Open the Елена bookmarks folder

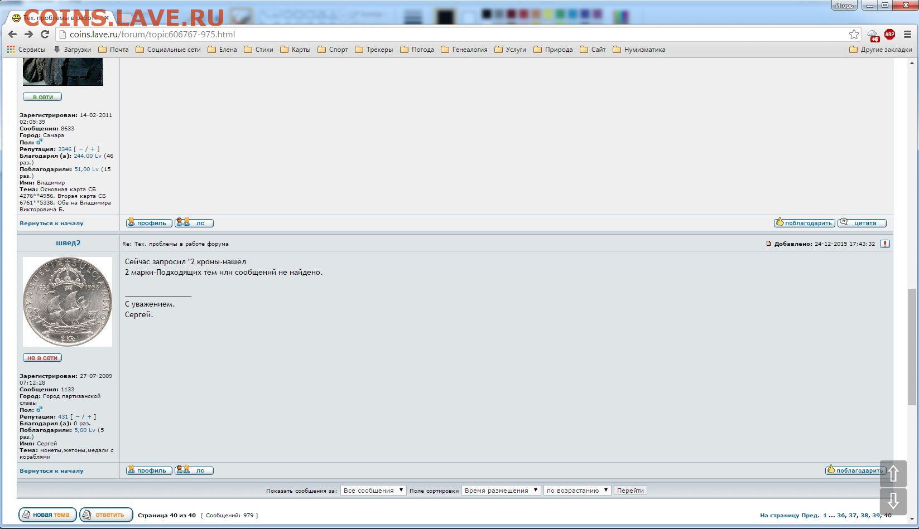[223, 50]
